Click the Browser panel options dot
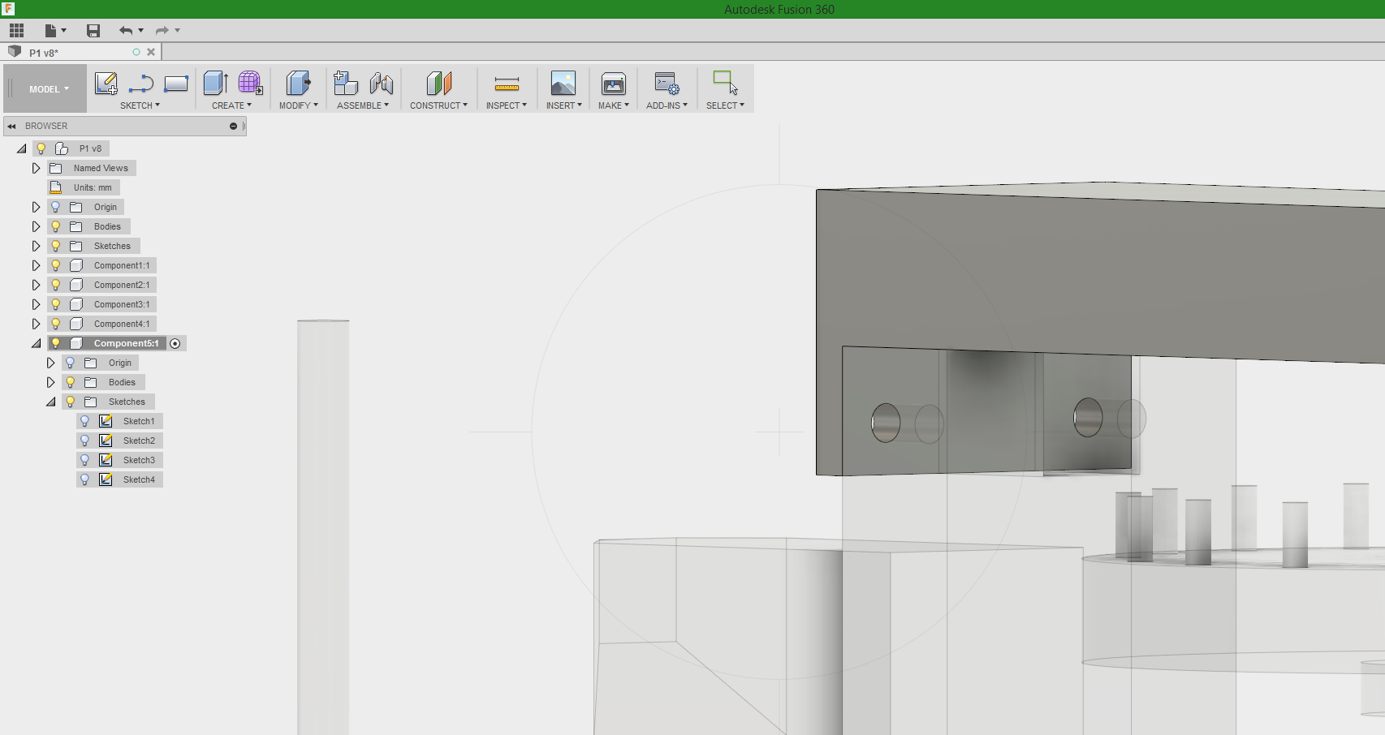The image size is (1385, 735). tap(233, 126)
